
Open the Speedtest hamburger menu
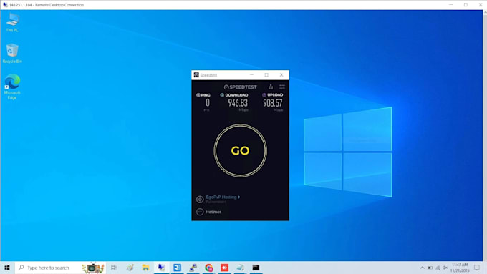click(281, 87)
